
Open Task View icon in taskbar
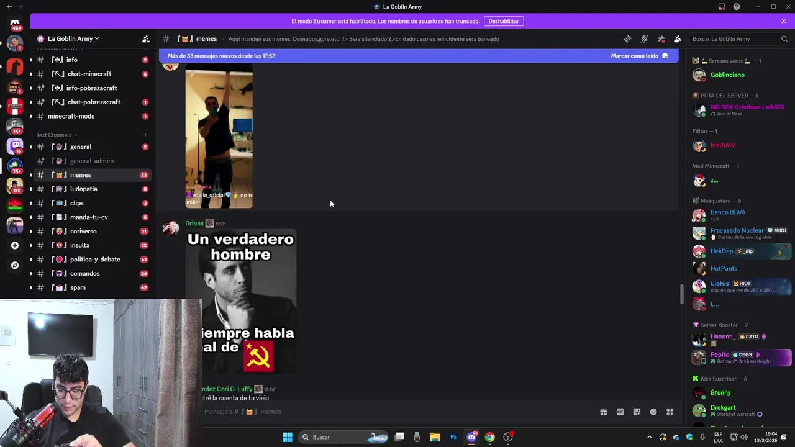click(x=399, y=437)
